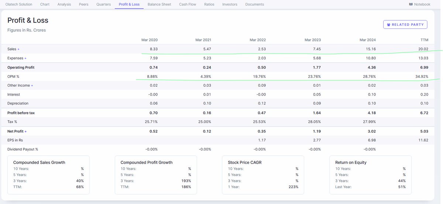Select the Profit & Loss tab
This screenshot has width=443, height=204.
pyautogui.click(x=129, y=4)
